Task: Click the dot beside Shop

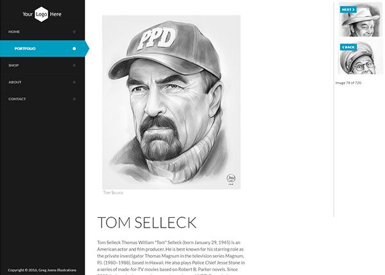Action: [x=74, y=65]
